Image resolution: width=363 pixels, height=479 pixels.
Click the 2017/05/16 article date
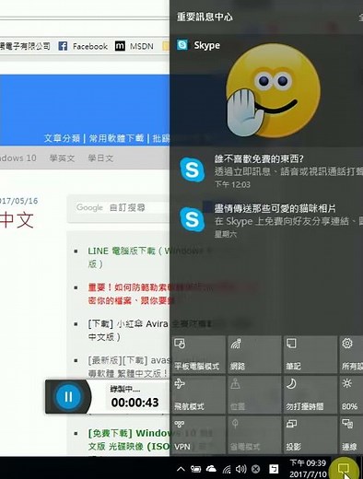(18, 201)
